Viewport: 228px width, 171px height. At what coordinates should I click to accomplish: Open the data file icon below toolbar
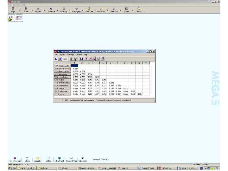[x=11, y=18]
